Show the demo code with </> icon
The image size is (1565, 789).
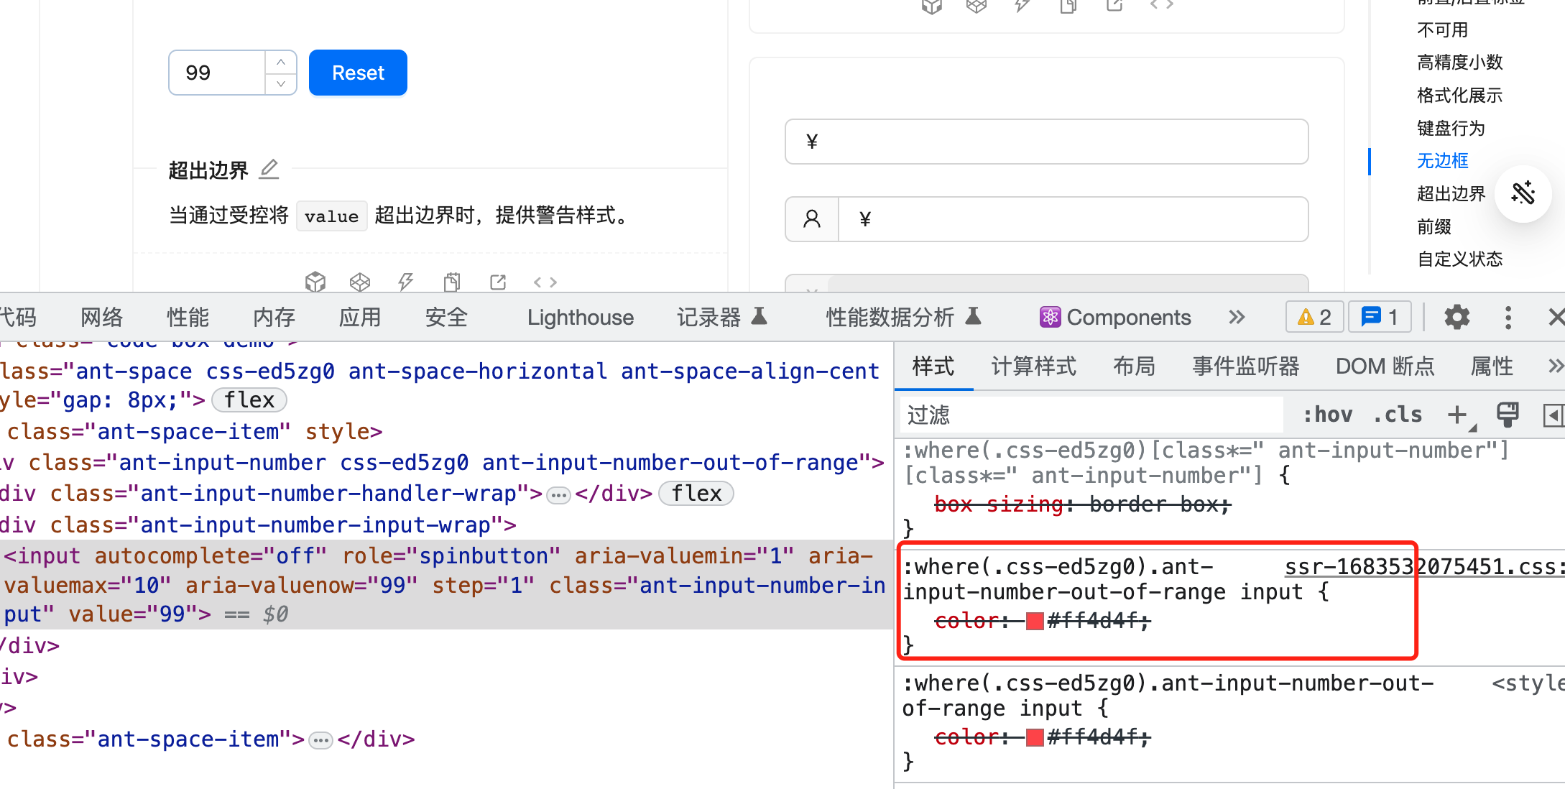tap(545, 282)
